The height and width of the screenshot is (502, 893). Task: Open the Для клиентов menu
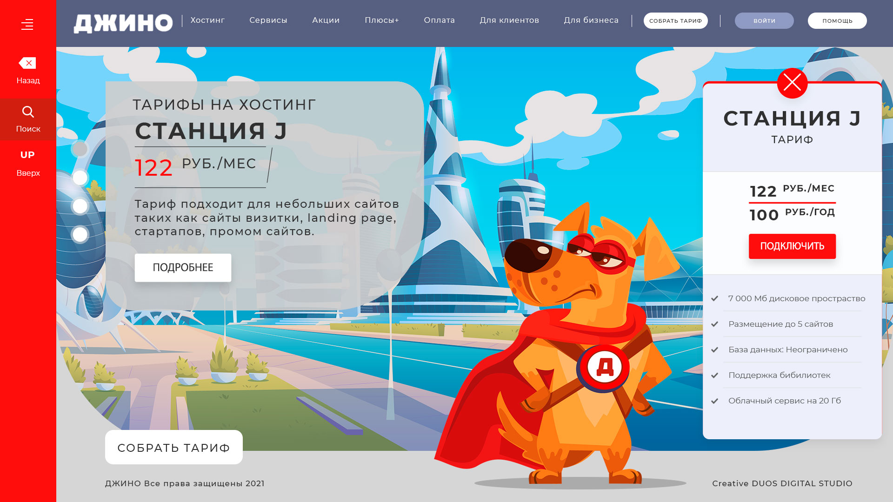509,20
